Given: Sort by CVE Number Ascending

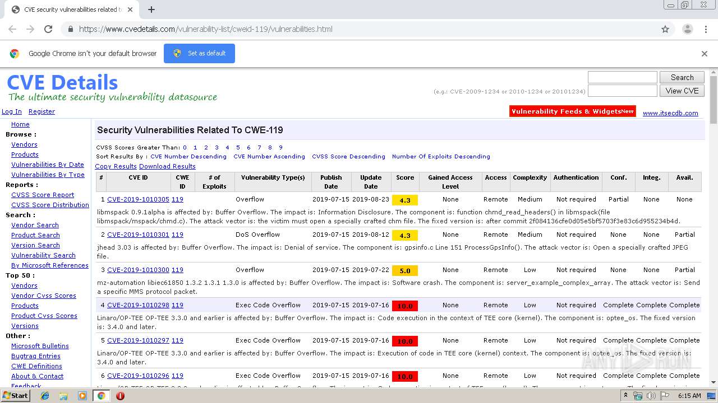Looking at the screenshot, I should (269, 157).
